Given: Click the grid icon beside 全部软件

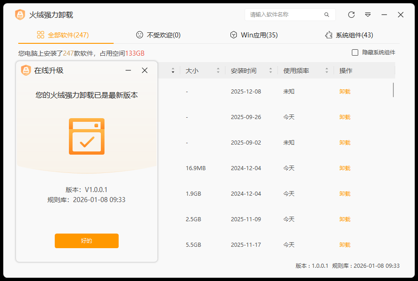Looking at the screenshot, I should (x=39, y=35).
